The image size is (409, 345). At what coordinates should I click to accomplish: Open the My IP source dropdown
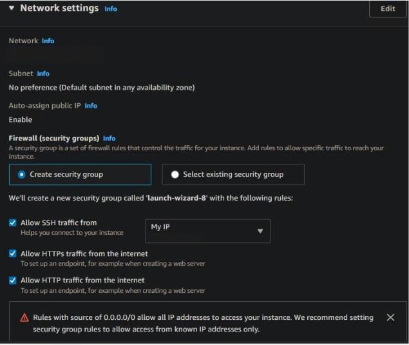206,230
